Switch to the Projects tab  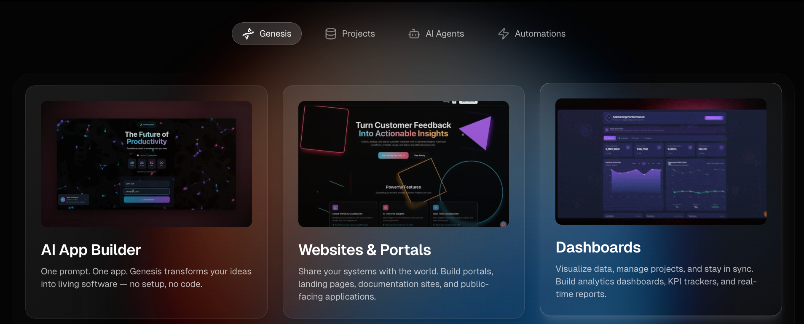[350, 34]
